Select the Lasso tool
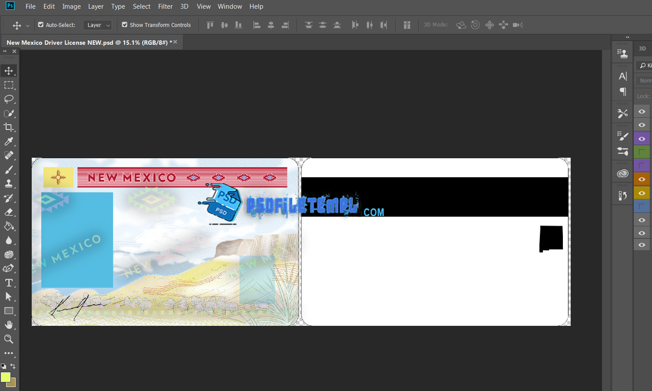Screen dimensions: 652x391 pyautogui.click(x=9, y=99)
